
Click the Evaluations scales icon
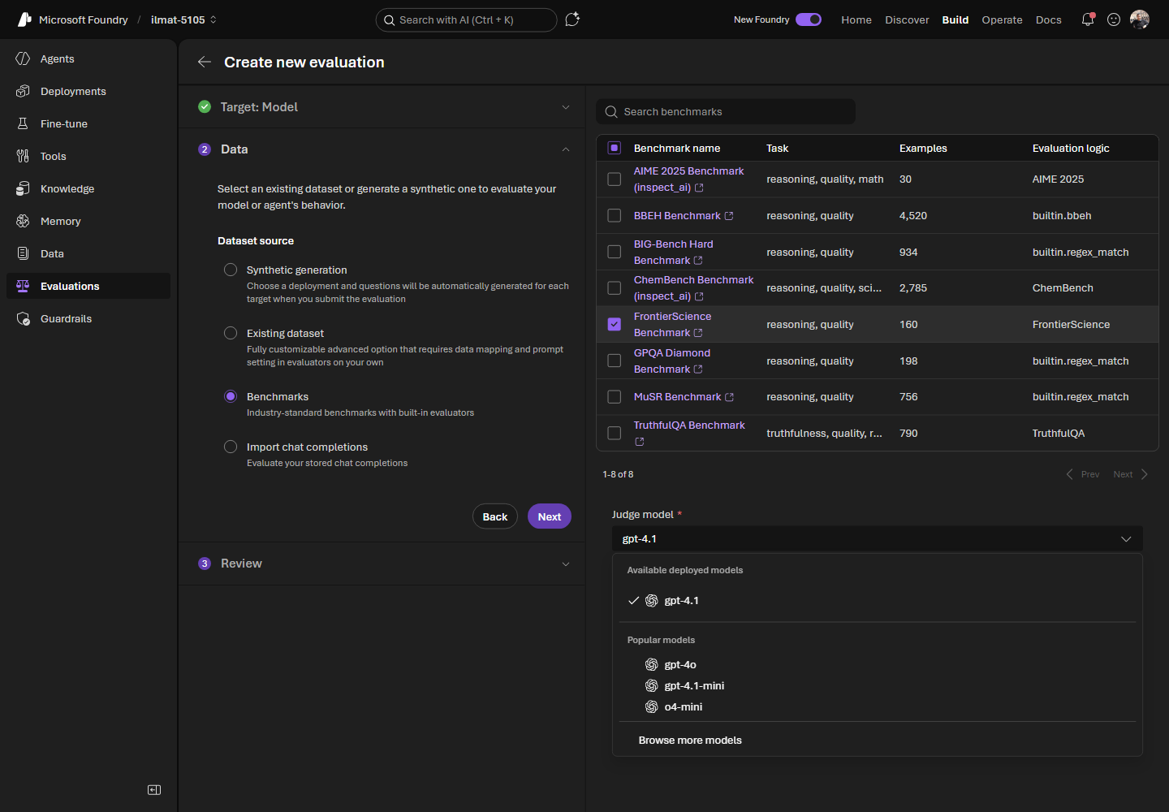pos(23,286)
